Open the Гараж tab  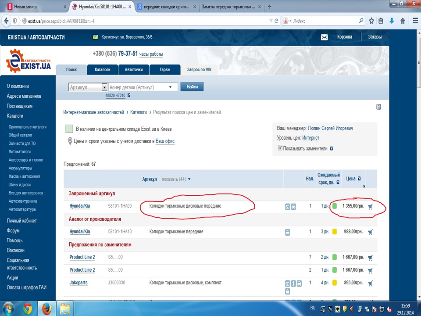tap(165, 70)
